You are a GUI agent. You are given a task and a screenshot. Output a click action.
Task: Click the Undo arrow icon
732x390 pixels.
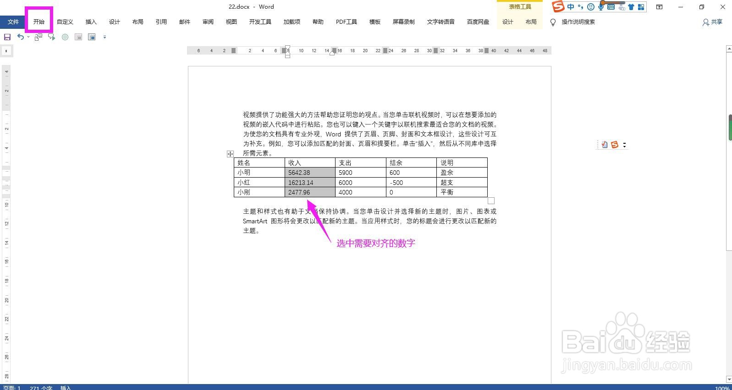[x=21, y=37]
